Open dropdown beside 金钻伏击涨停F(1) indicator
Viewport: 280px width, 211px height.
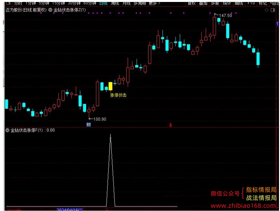click(7, 130)
